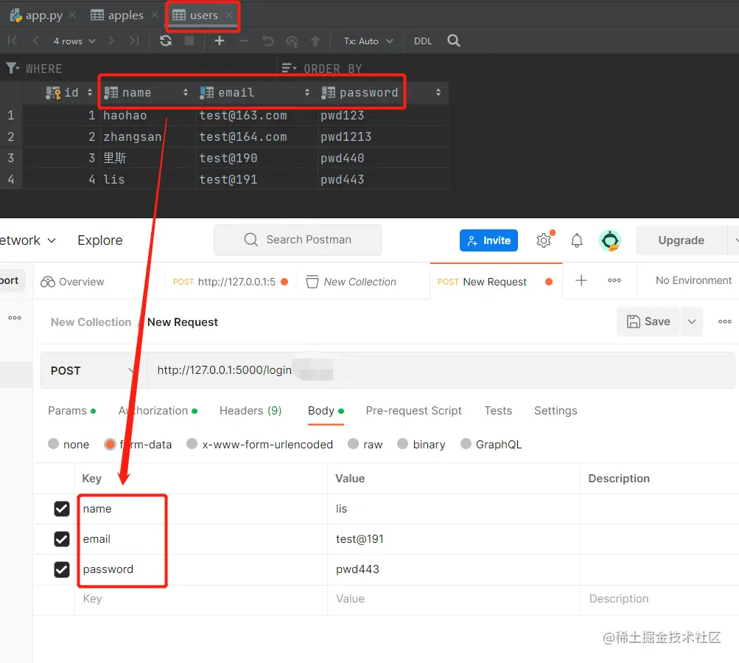739x663 pixels.
Task: Click the Search Postman field
Action: coord(298,240)
